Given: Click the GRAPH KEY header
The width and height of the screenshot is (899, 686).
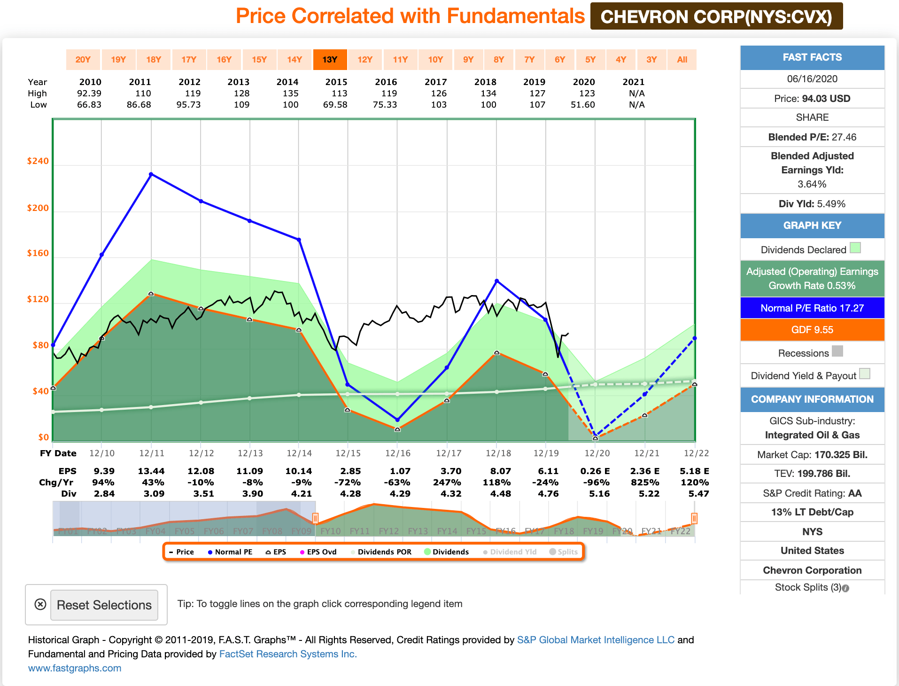Looking at the screenshot, I should [812, 226].
